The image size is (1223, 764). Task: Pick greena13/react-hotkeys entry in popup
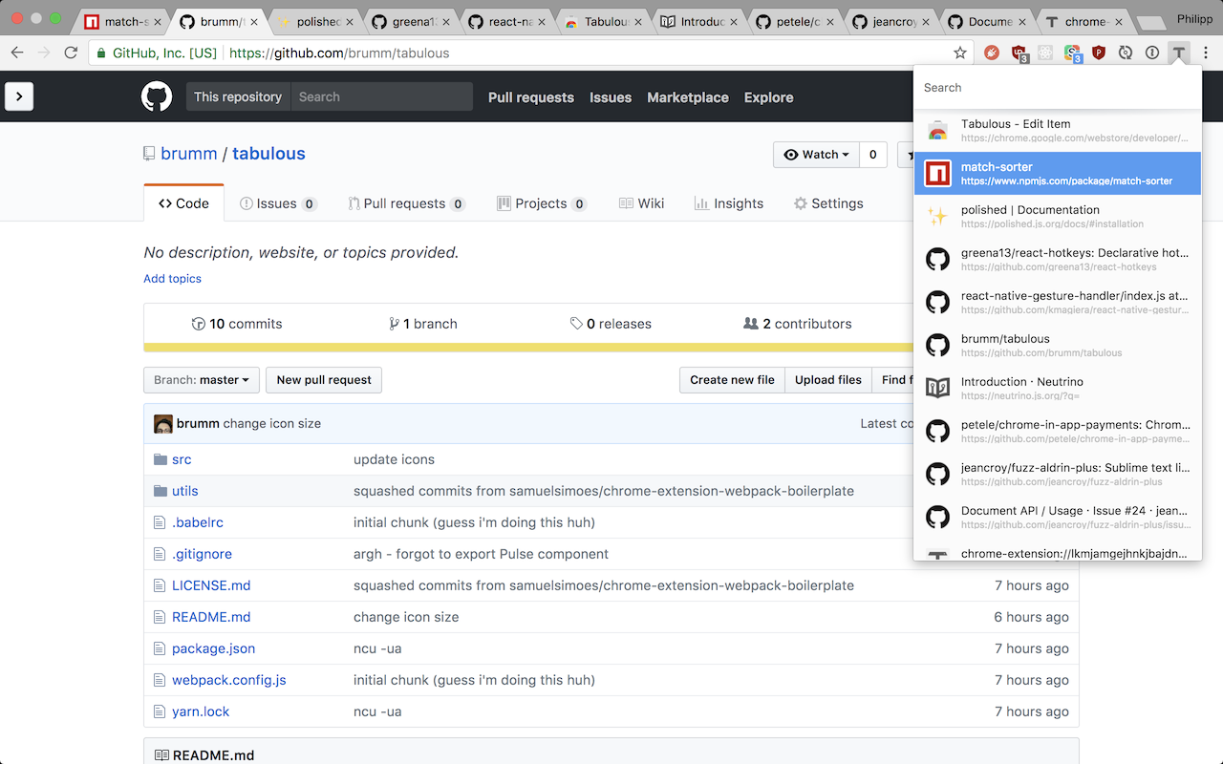click(1058, 260)
